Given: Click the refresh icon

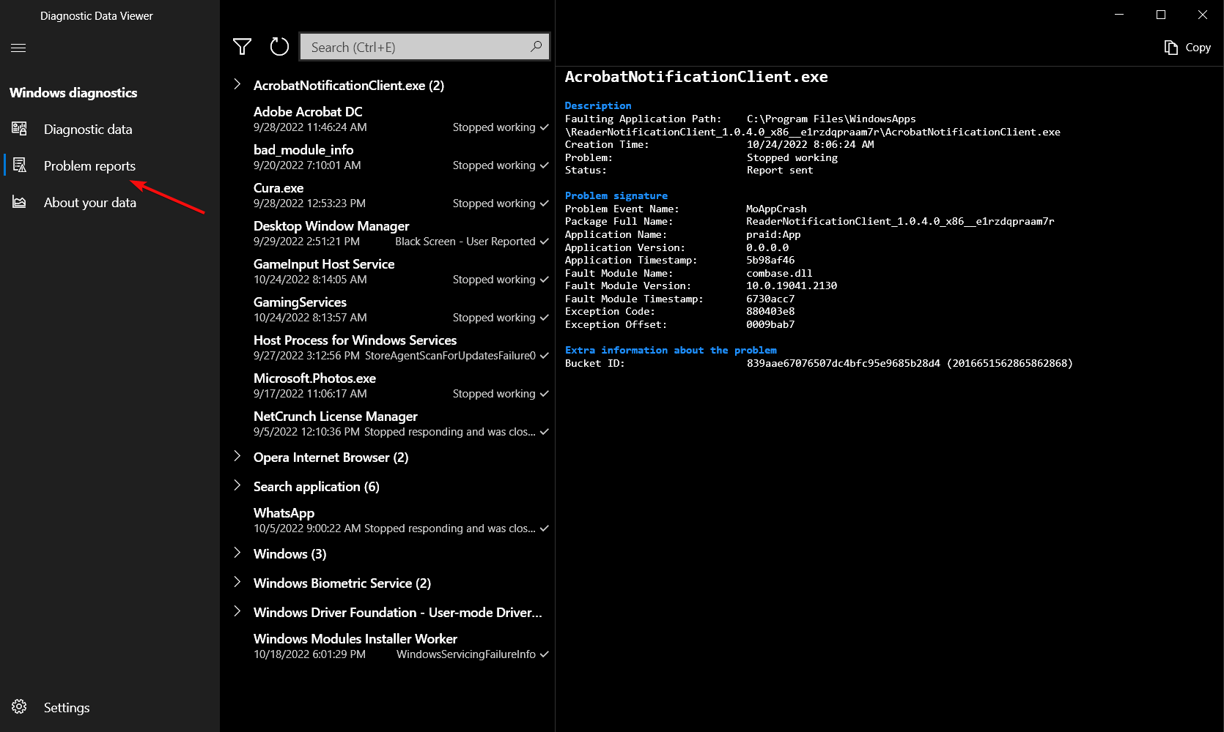Looking at the screenshot, I should point(279,47).
